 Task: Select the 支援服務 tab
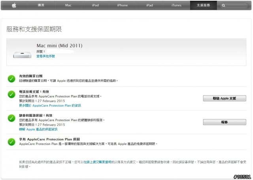click(204, 5)
